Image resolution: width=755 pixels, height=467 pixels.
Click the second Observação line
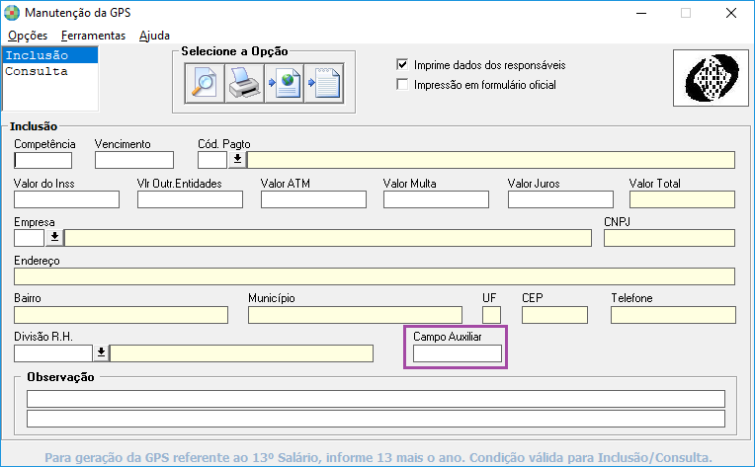tap(376, 419)
